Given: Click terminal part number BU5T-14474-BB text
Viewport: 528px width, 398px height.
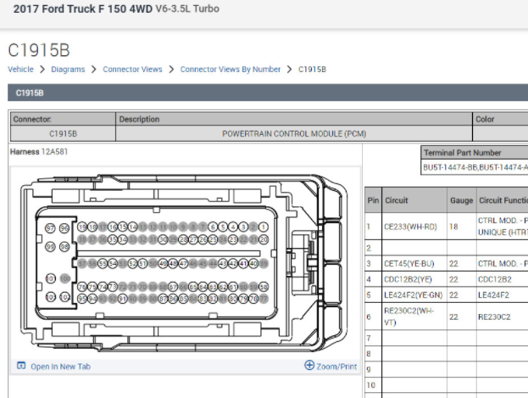Looking at the screenshot, I should point(450,167).
